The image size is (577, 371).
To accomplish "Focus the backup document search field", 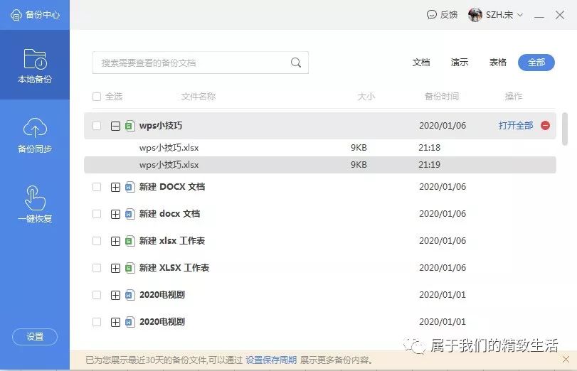I will (x=201, y=63).
